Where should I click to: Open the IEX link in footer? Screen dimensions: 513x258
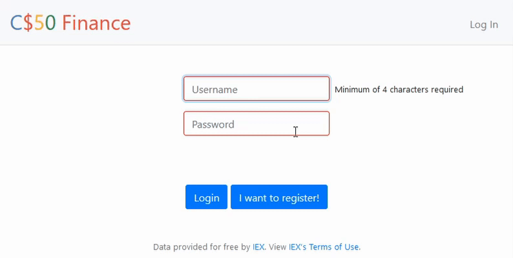click(258, 247)
